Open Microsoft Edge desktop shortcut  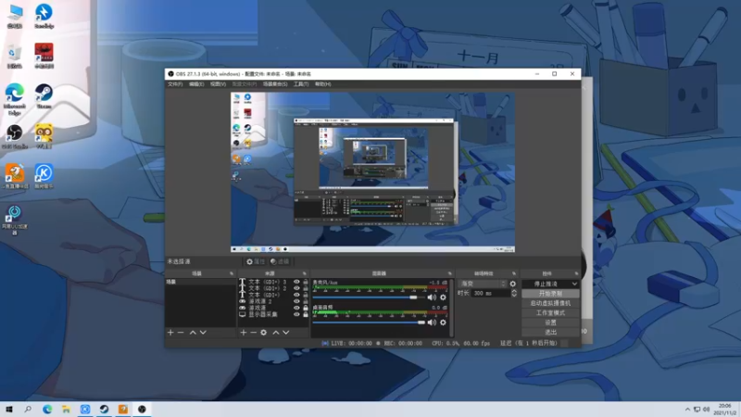click(x=15, y=99)
